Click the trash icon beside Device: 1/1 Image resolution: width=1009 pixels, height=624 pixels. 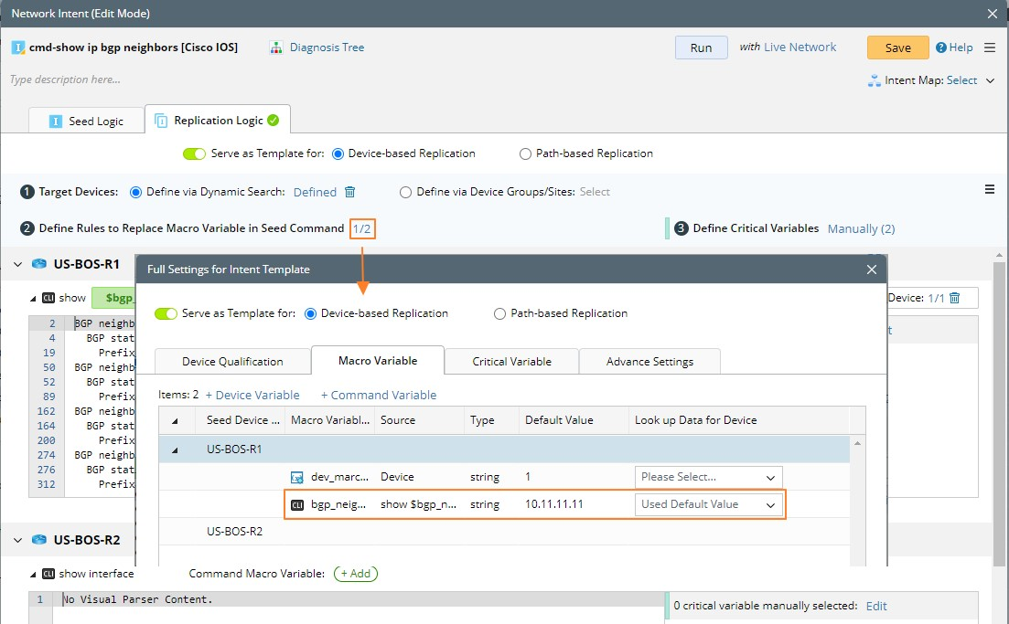click(x=955, y=298)
